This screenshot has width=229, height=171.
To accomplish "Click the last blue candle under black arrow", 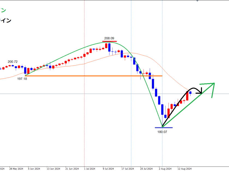I will [x=190, y=93].
